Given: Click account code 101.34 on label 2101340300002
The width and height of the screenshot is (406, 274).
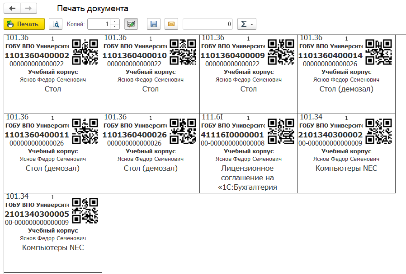Looking at the screenshot, I should coord(311,117).
